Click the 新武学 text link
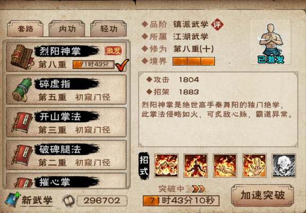 point(37,200)
